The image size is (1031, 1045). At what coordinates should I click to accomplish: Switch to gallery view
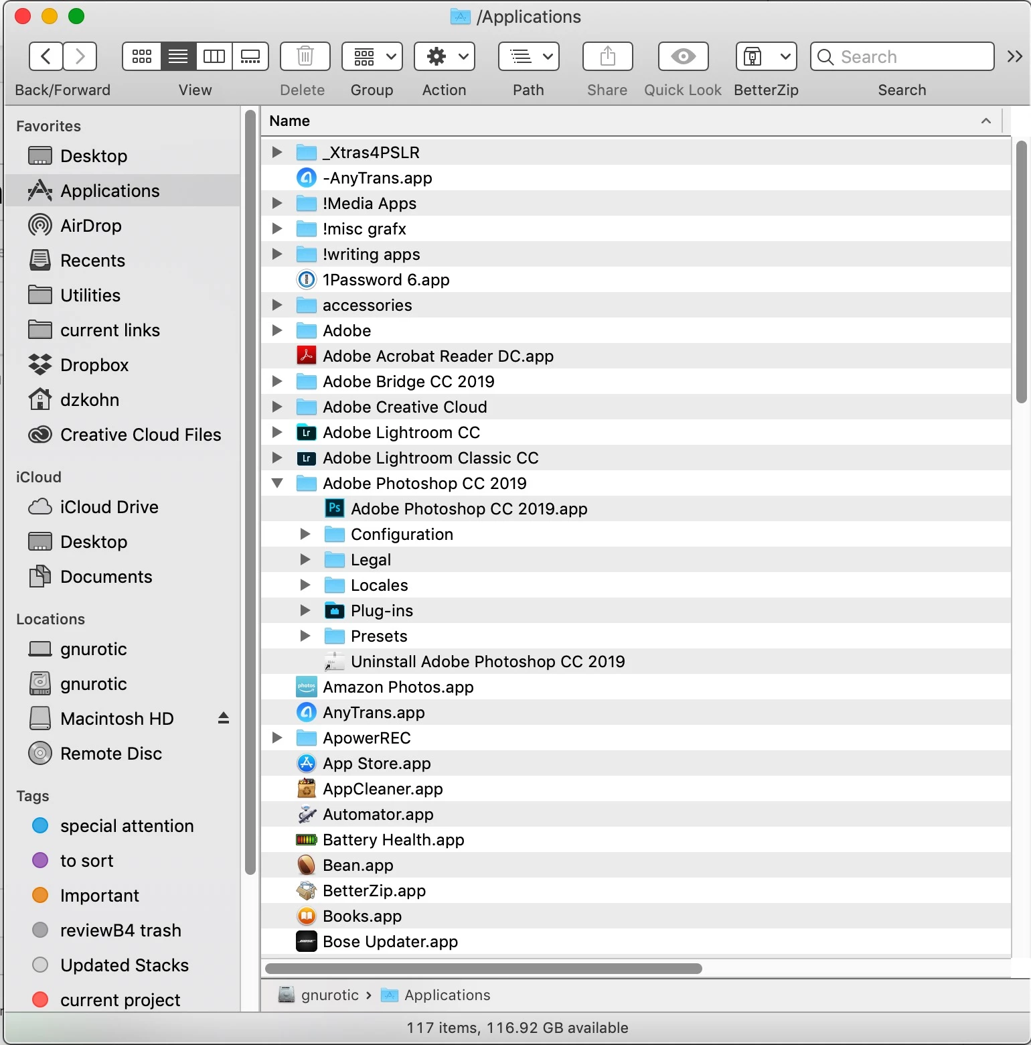pyautogui.click(x=250, y=56)
